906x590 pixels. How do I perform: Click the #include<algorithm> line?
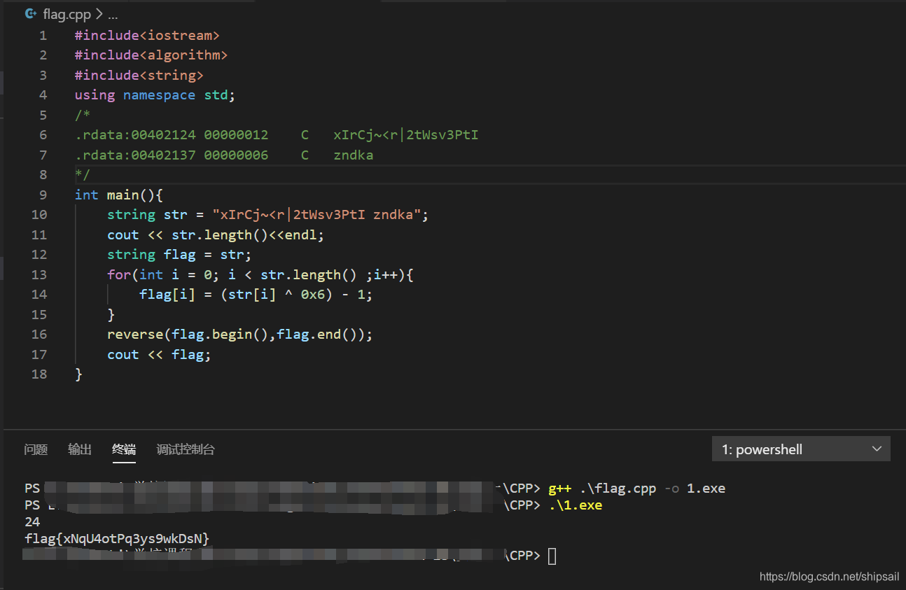pyautogui.click(x=151, y=55)
